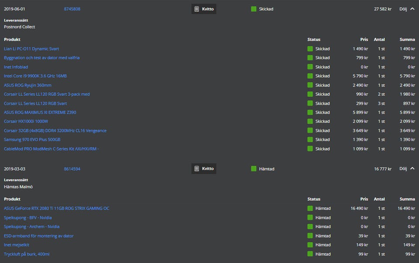419x263 pixels.
Task: Click green Skickad status icon for order 8745808
Action: [x=254, y=9]
